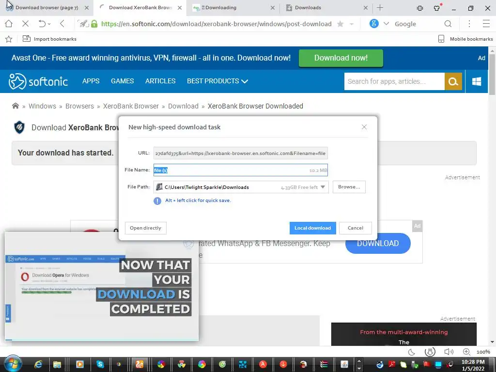Open the Windows breadcrumb link
This screenshot has height=372, width=496.
(x=43, y=106)
